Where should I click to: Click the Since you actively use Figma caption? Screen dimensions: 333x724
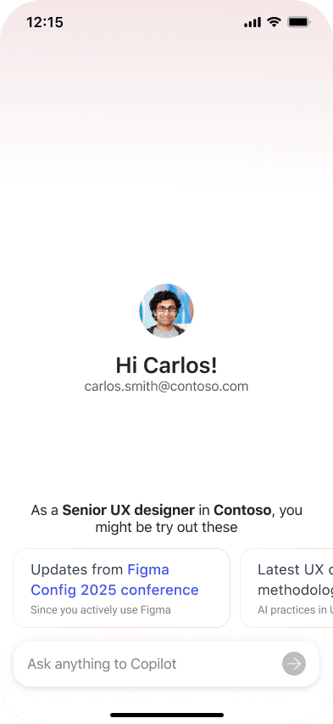pyautogui.click(x=100, y=610)
